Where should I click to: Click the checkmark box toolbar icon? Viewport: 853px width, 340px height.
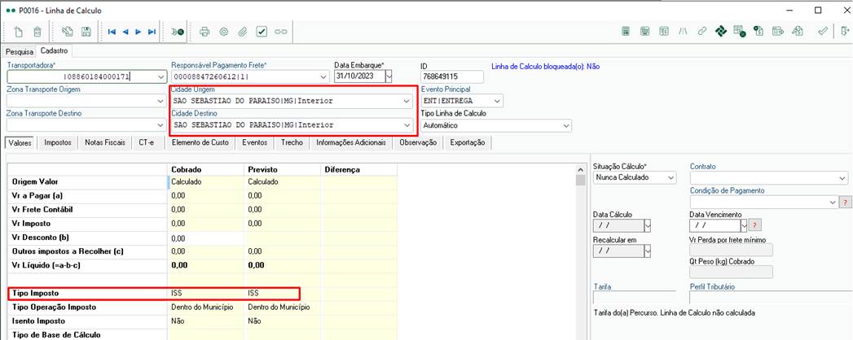262,32
